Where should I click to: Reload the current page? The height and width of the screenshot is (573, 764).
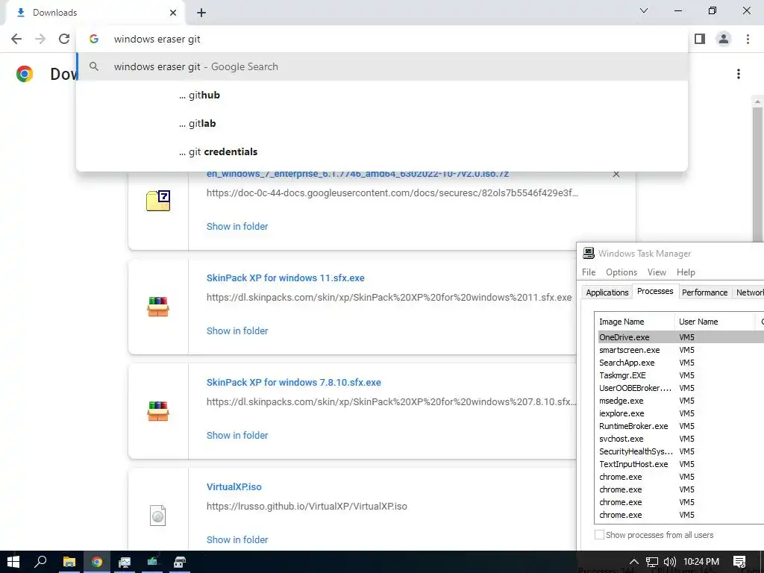coord(64,39)
